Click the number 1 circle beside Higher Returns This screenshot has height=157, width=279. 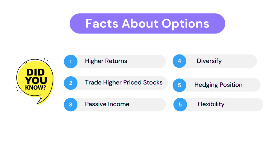click(71, 61)
